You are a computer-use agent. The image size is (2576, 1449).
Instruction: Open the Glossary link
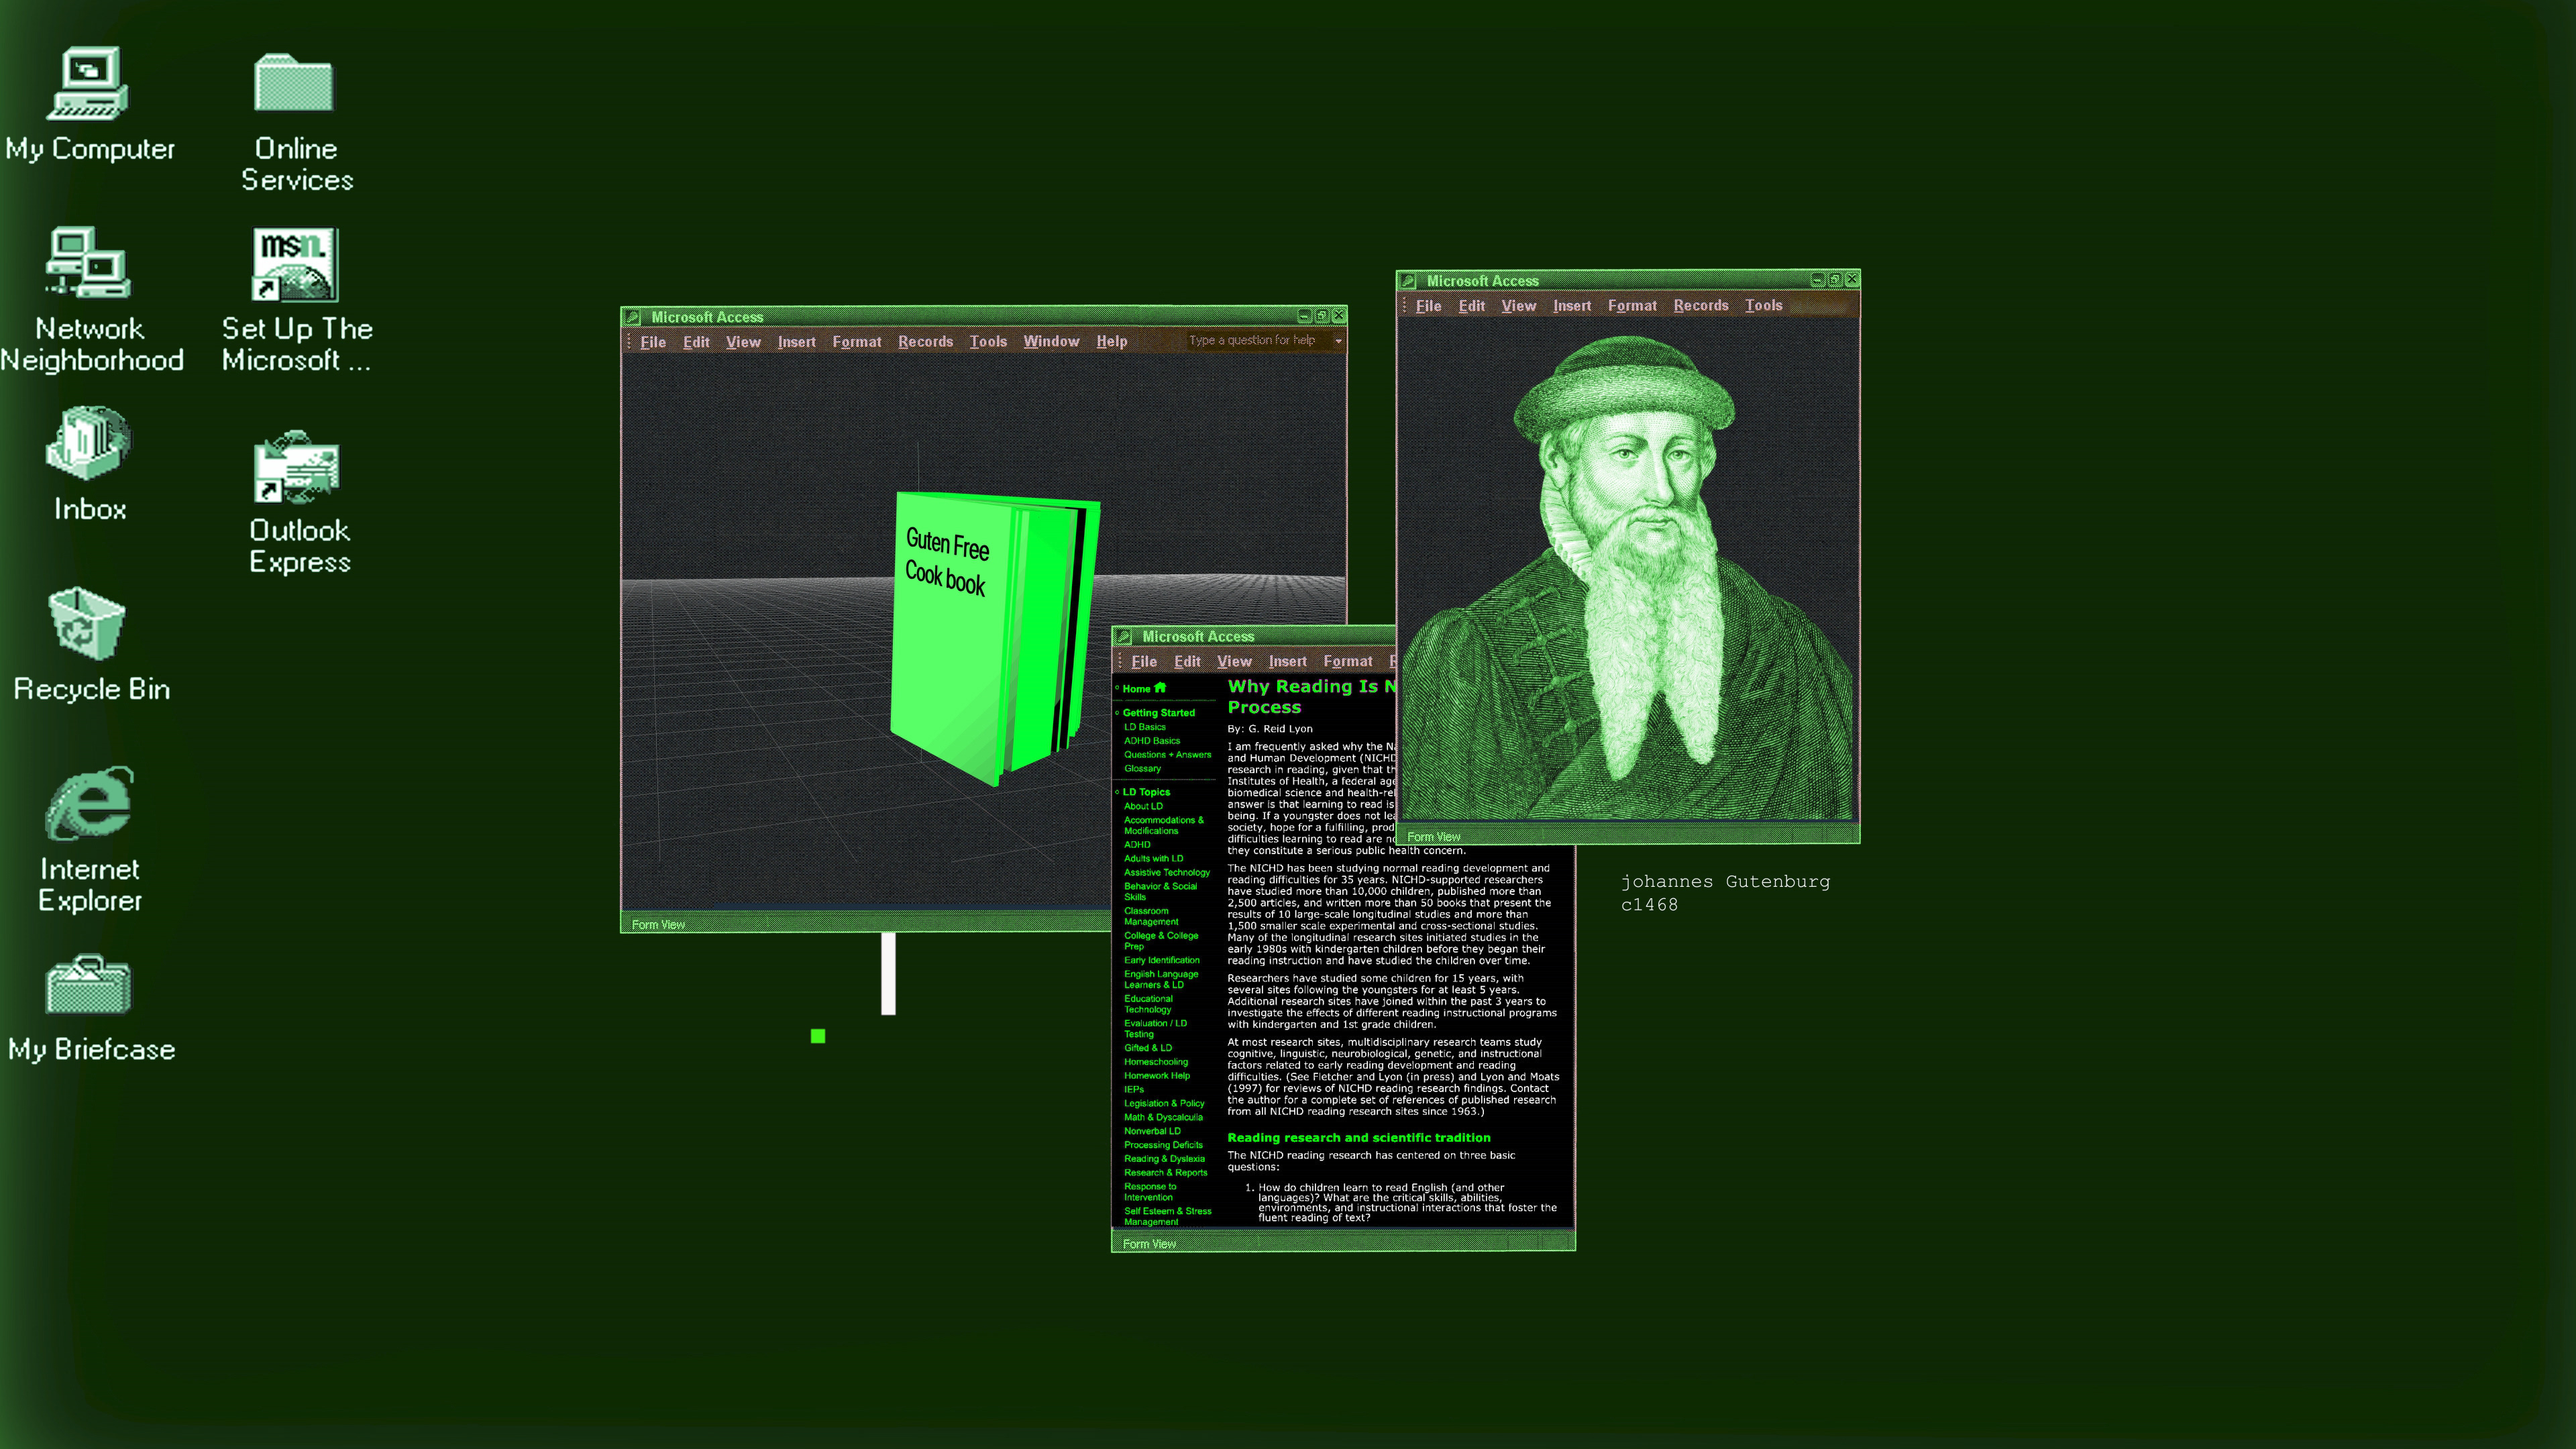click(x=1142, y=769)
